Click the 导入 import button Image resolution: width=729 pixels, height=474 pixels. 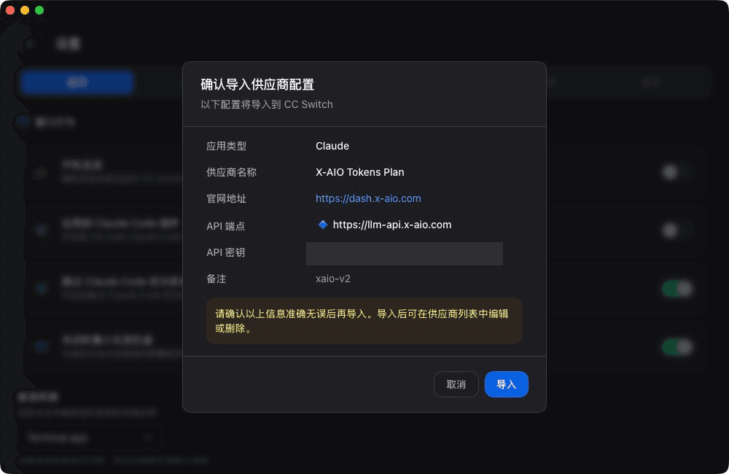(x=507, y=384)
